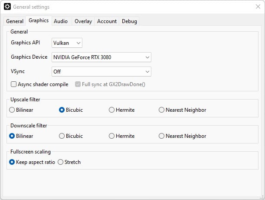Open the Audio tab
This screenshot has width=265, height=200.
61,21
